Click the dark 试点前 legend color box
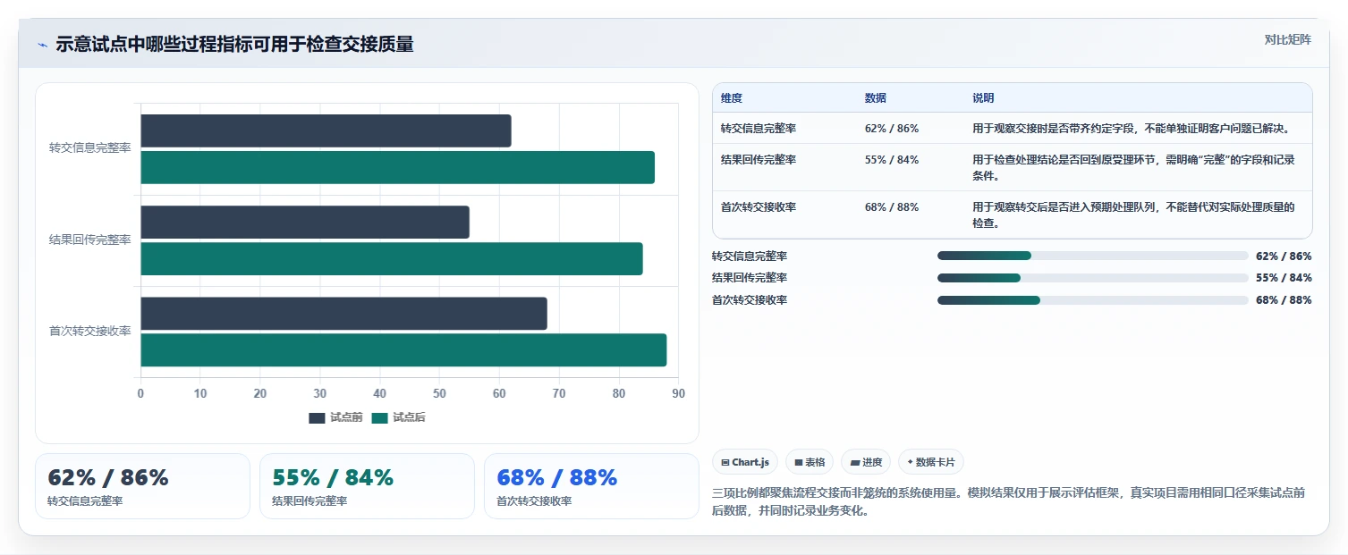This screenshot has height=555, width=1348. point(317,418)
